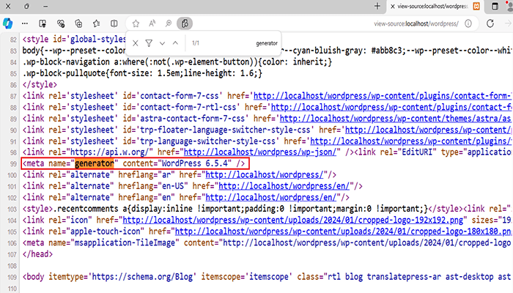This screenshot has width=513, height=293.
Task: Toggle the Split screen icon
Action: (114, 23)
